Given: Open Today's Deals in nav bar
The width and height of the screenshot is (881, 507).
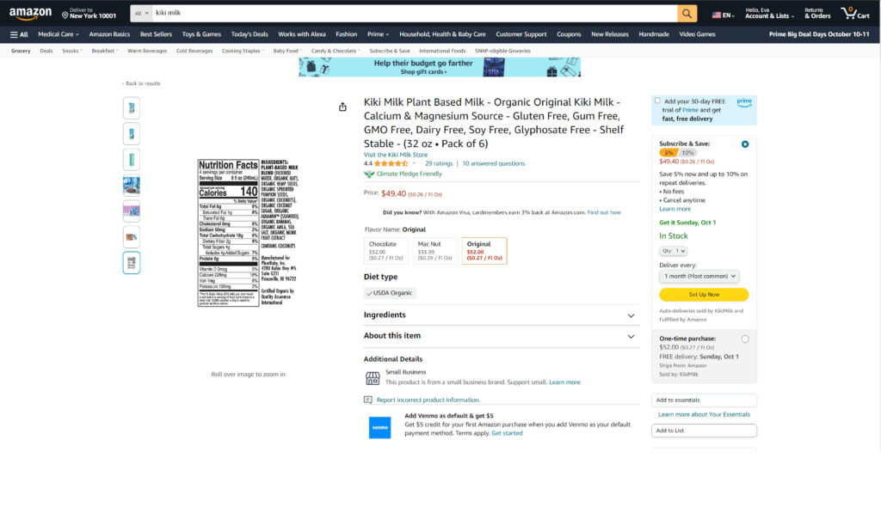Looking at the screenshot, I should pyautogui.click(x=250, y=34).
